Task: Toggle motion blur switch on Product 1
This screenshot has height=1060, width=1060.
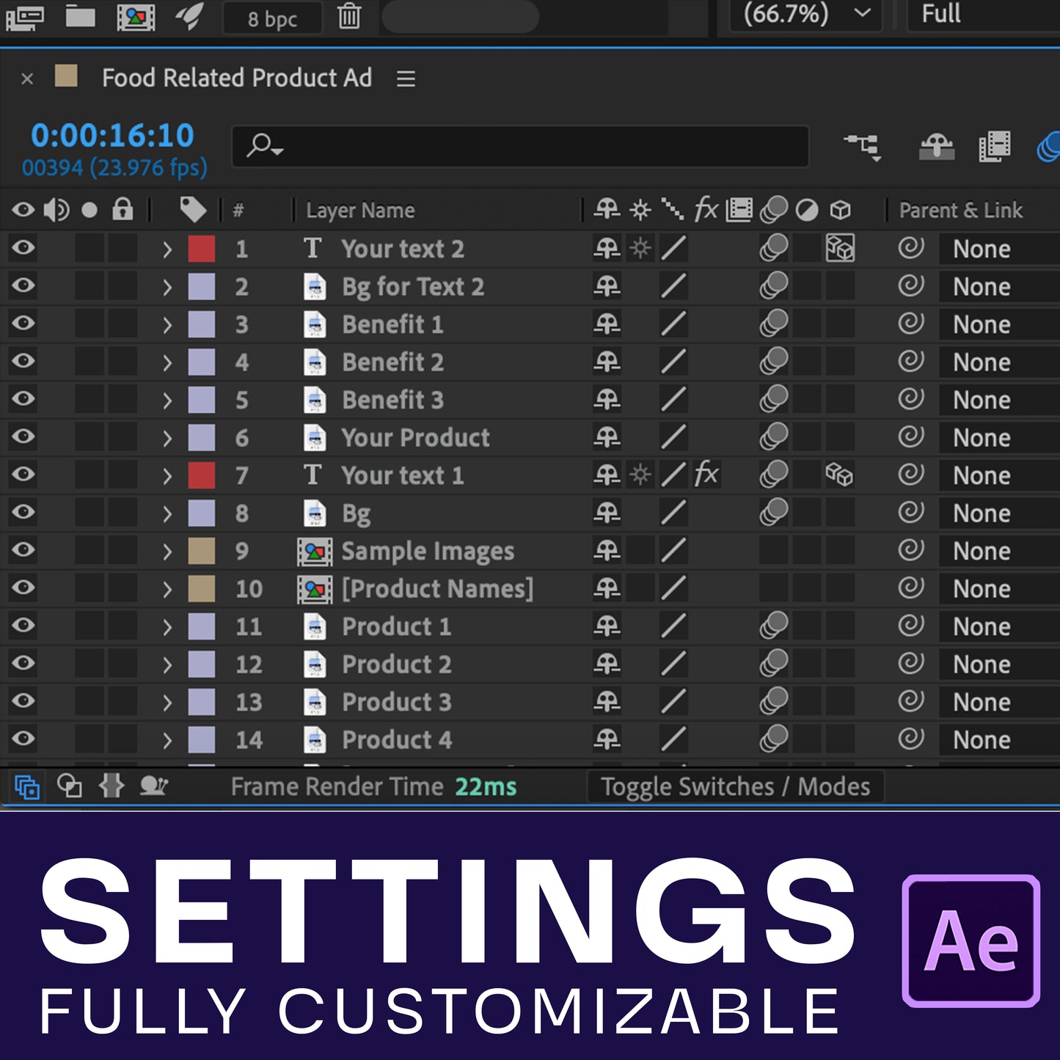Action: click(773, 626)
